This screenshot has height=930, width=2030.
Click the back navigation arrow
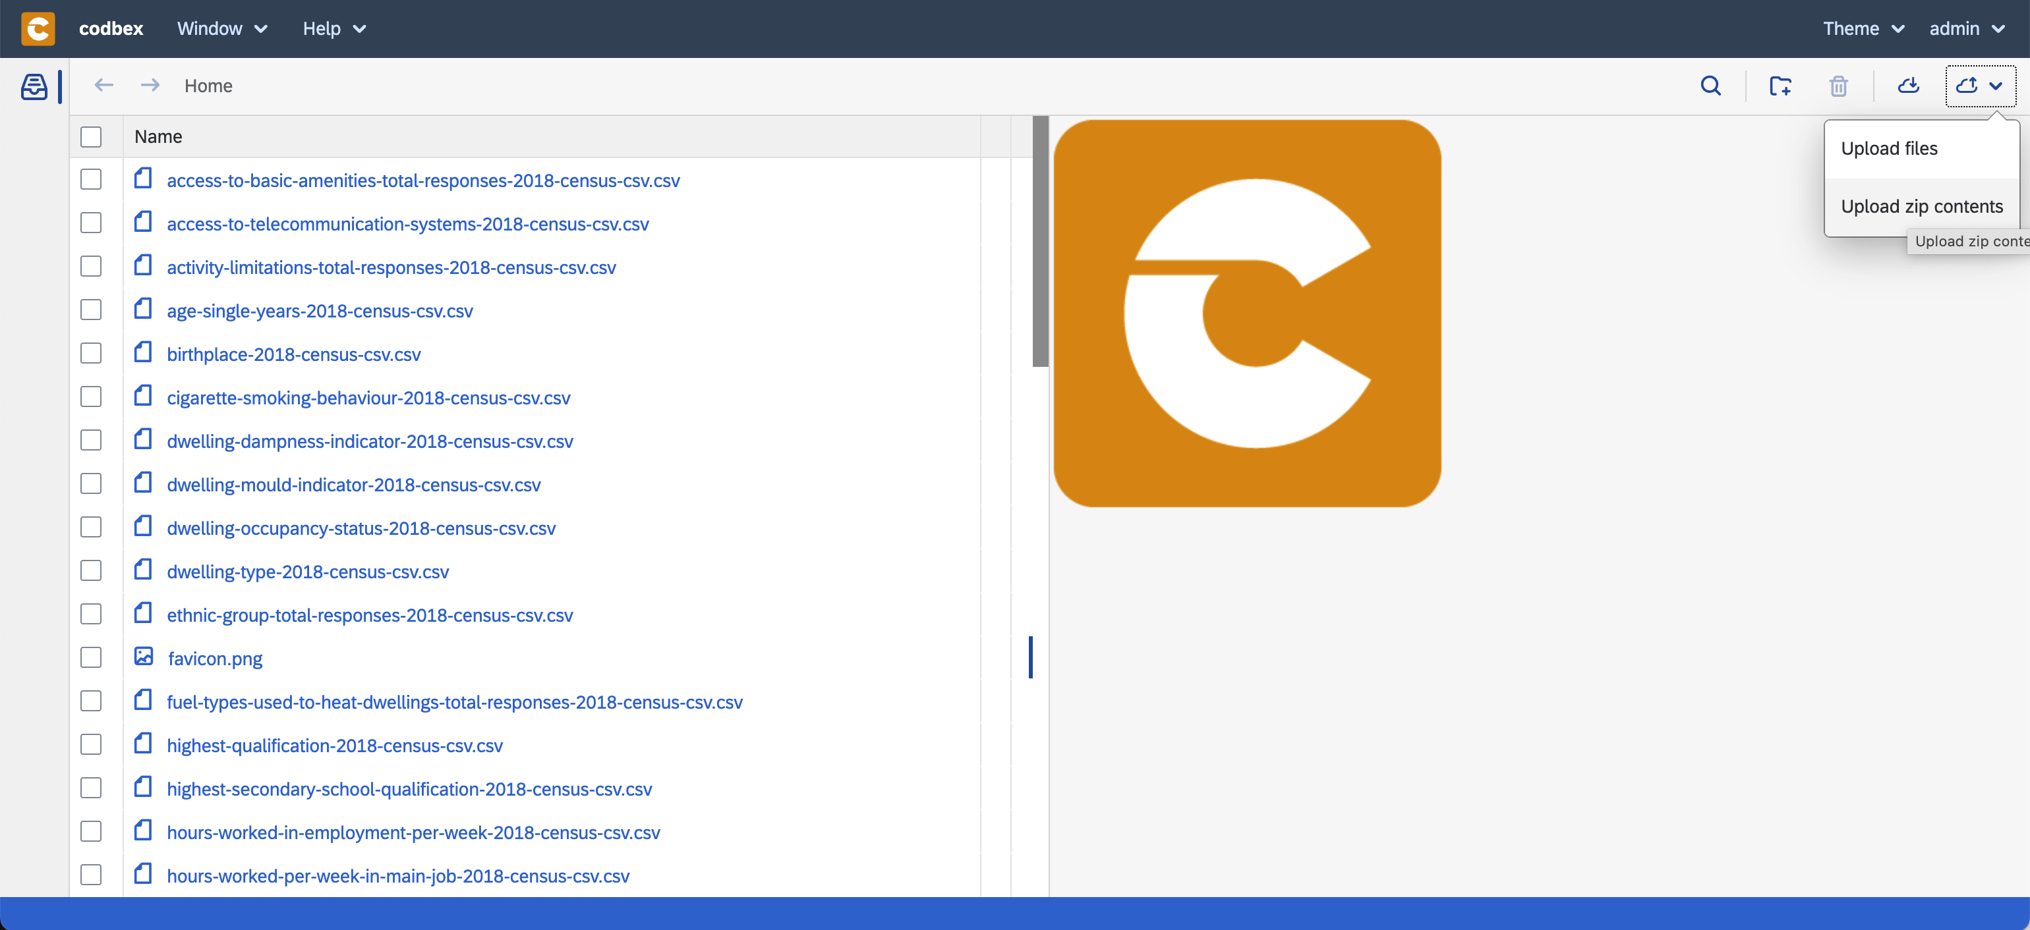[104, 85]
